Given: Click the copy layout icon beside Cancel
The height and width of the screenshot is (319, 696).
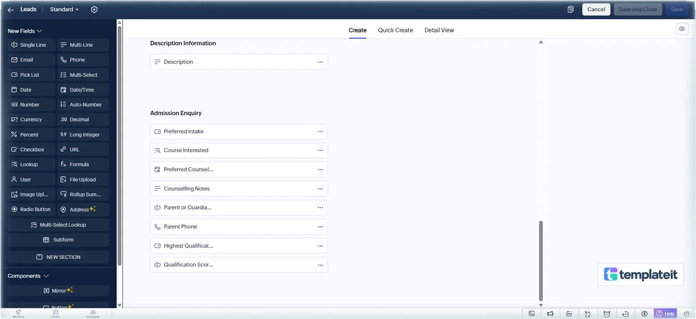Looking at the screenshot, I should pos(571,10).
